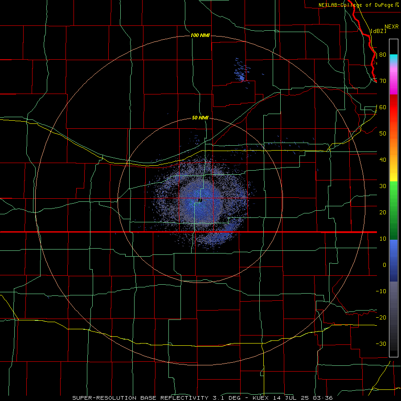Click the "[dBZ]" units label

378,31
